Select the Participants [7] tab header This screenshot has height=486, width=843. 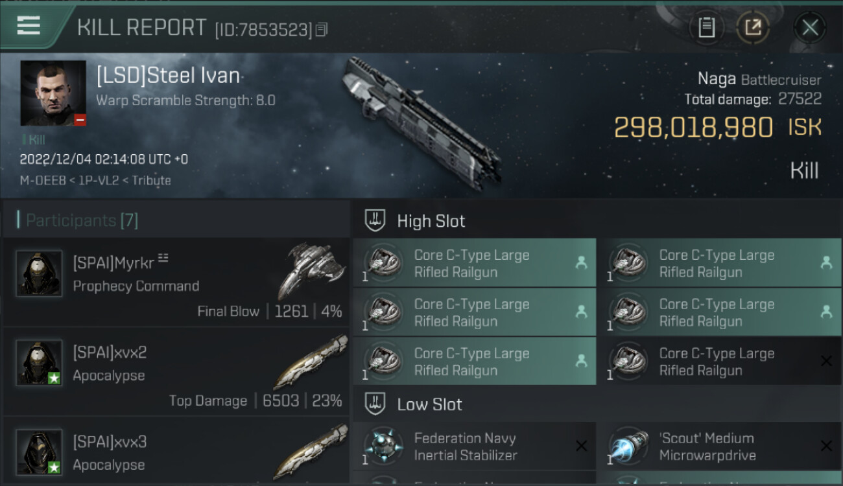[82, 220]
